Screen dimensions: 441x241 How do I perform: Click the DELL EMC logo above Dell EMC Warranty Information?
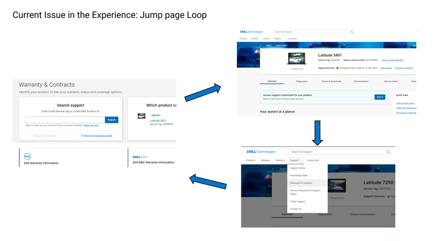click(140, 157)
